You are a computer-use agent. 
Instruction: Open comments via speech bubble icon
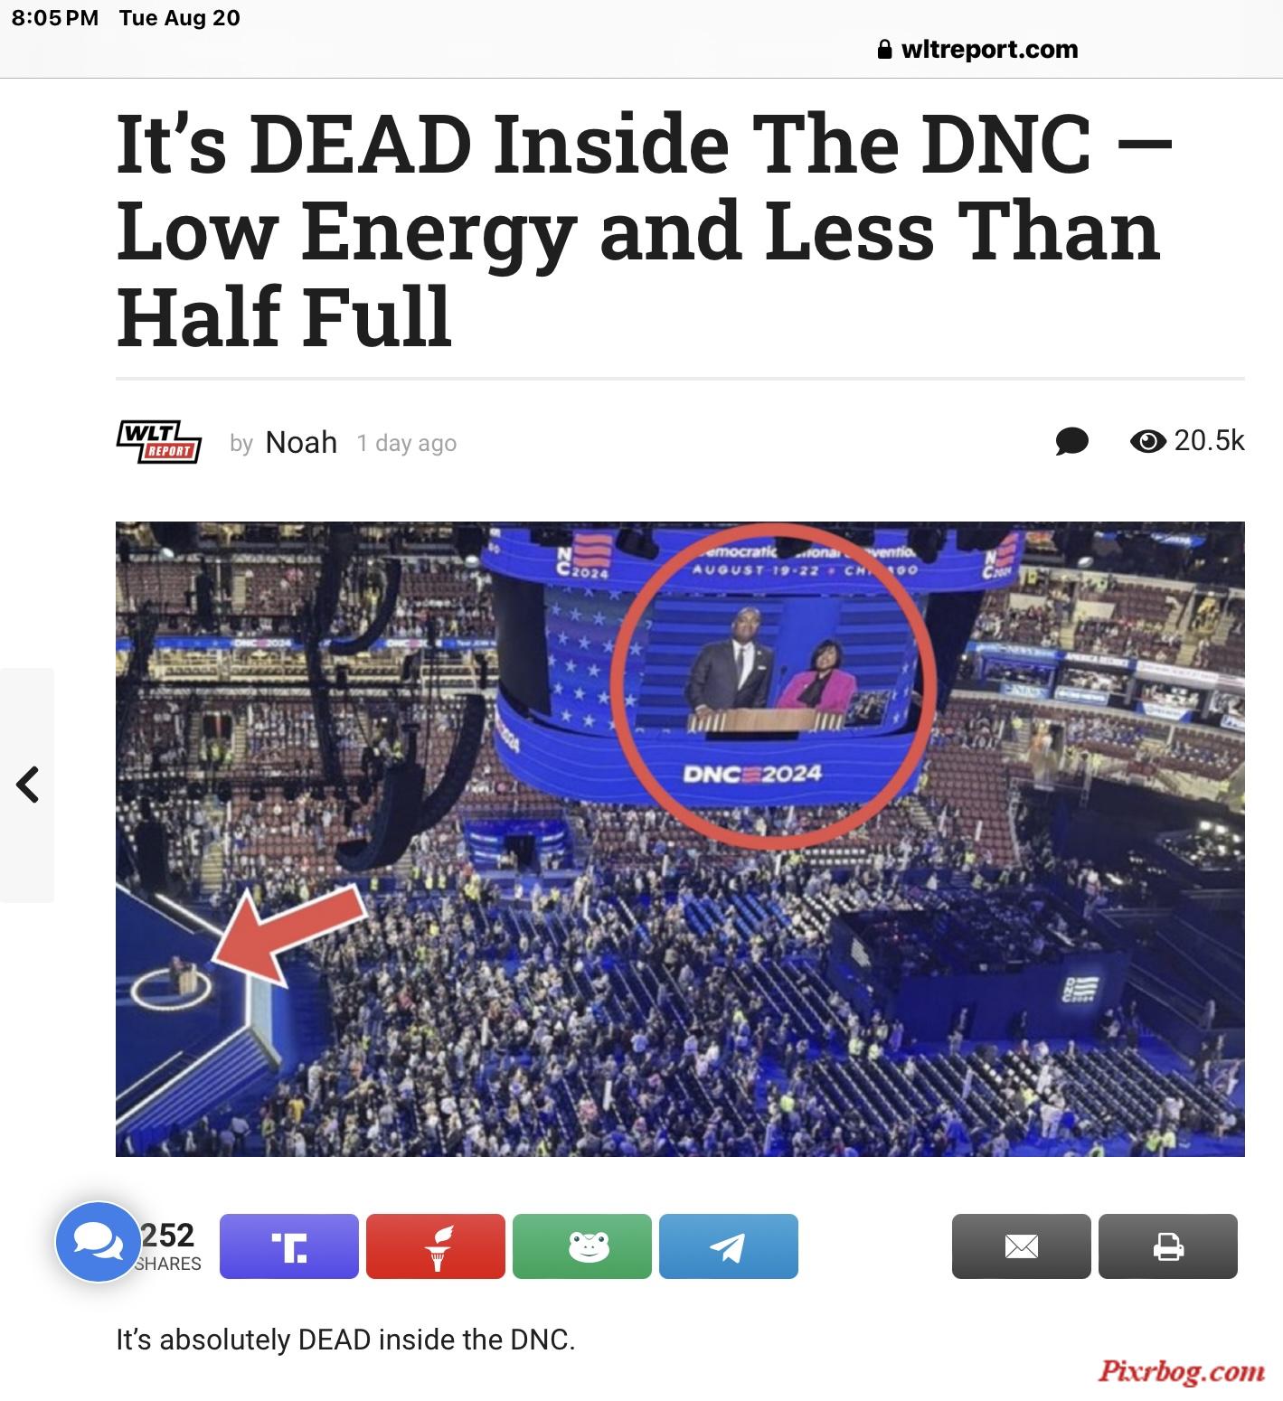point(1071,442)
